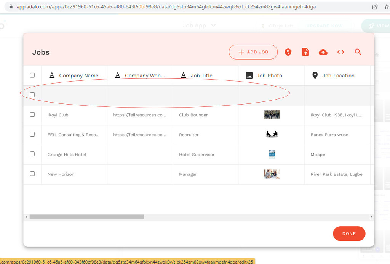Screen dimensions: 390x264
Task: Click the Grange Hills Hotel job photo thumbnail
Action: (272, 154)
